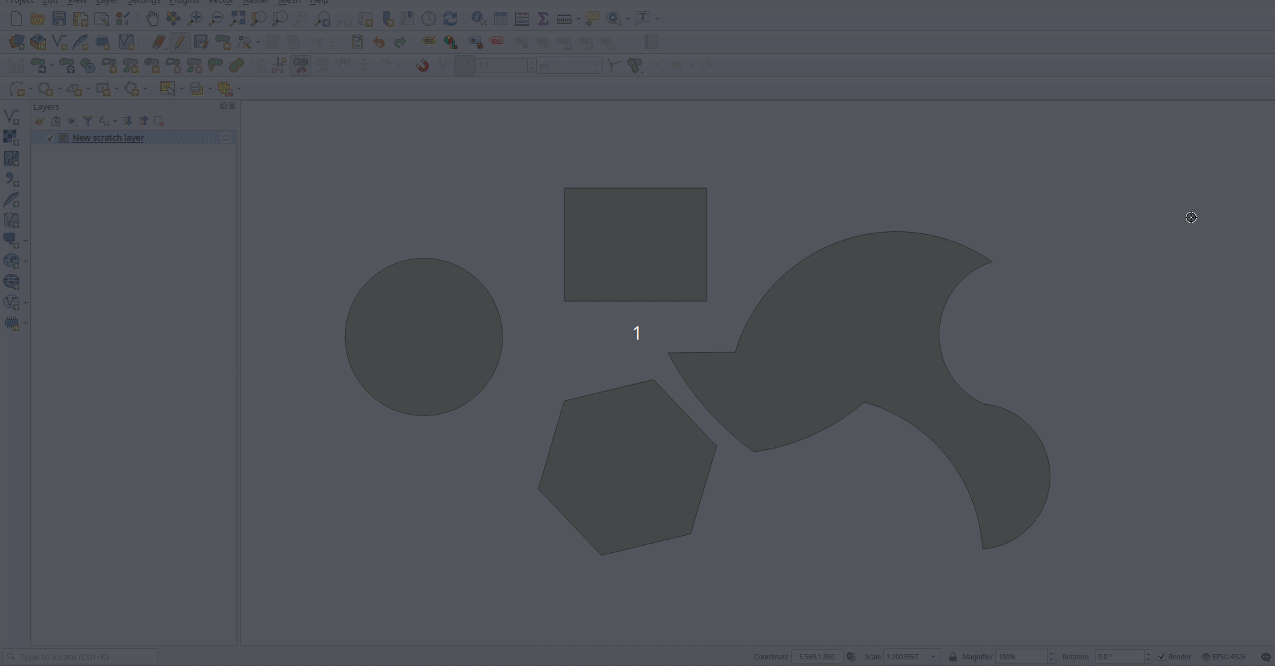Image resolution: width=1275 pixels, height=666 pixels.
Task: Toggle the Render checkbox in status bar
Action: point(1162,657)
